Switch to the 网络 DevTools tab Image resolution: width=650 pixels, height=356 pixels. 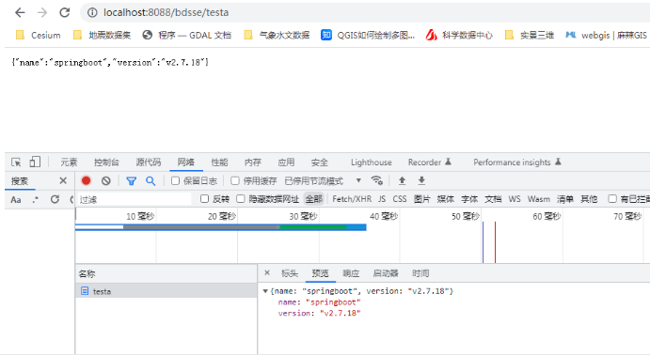coord(185,163)
